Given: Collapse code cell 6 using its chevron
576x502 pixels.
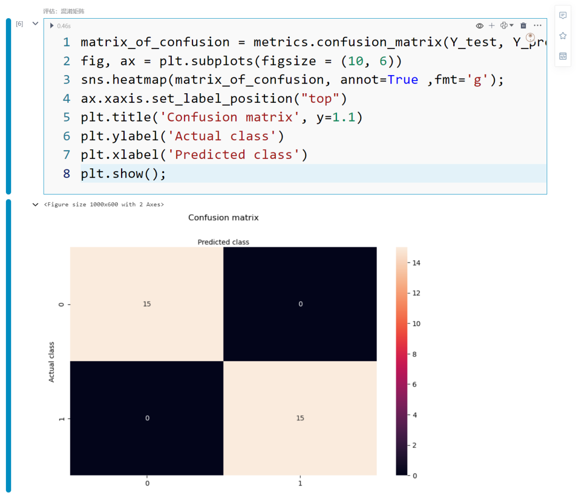Looking at the screenshot, I should coord(35,23).
